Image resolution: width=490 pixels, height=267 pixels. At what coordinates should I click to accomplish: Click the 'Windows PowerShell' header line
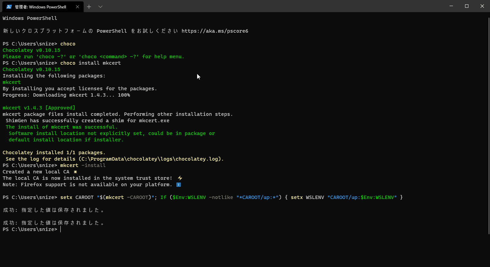[30, 18]
